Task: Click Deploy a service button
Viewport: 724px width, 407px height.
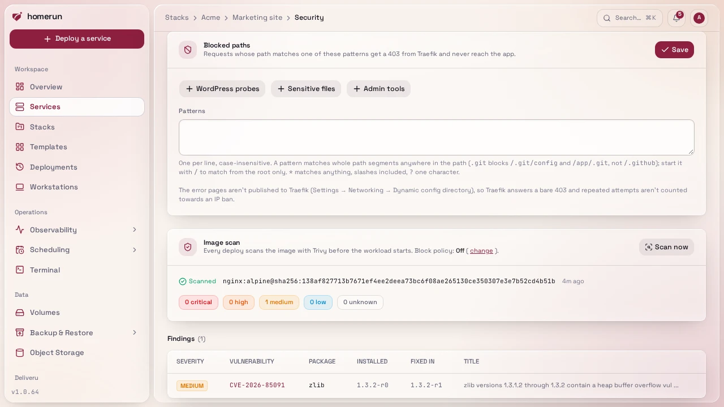Action: pyautogui.click(x=77, y=39)
